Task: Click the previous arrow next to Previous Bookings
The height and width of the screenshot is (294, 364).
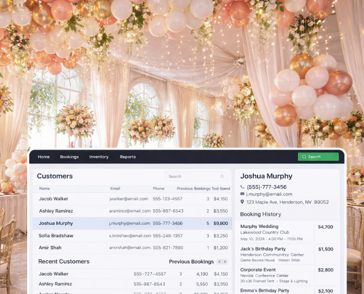Action: 219,261
